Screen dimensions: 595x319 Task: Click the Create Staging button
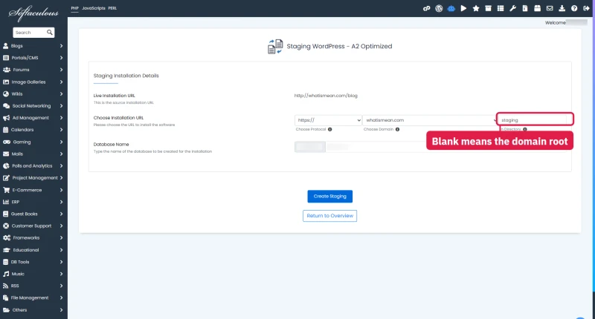pyautogui.click(x=329, y=196)
